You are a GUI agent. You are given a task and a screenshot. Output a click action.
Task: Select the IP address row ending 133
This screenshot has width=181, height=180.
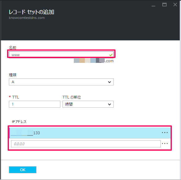(x=90, y=133)
